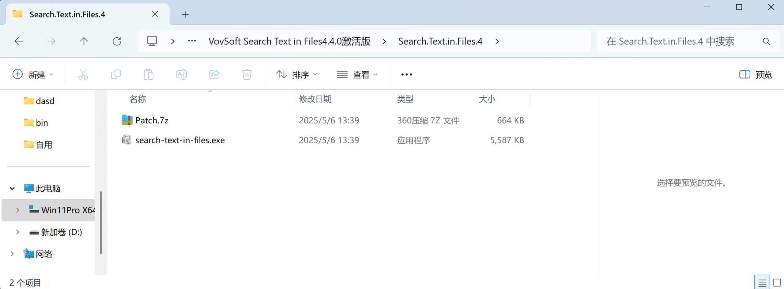The width and height of the screenshot is (784, 289).
Task: Switch to details list view layout
Action: point(762,282)
